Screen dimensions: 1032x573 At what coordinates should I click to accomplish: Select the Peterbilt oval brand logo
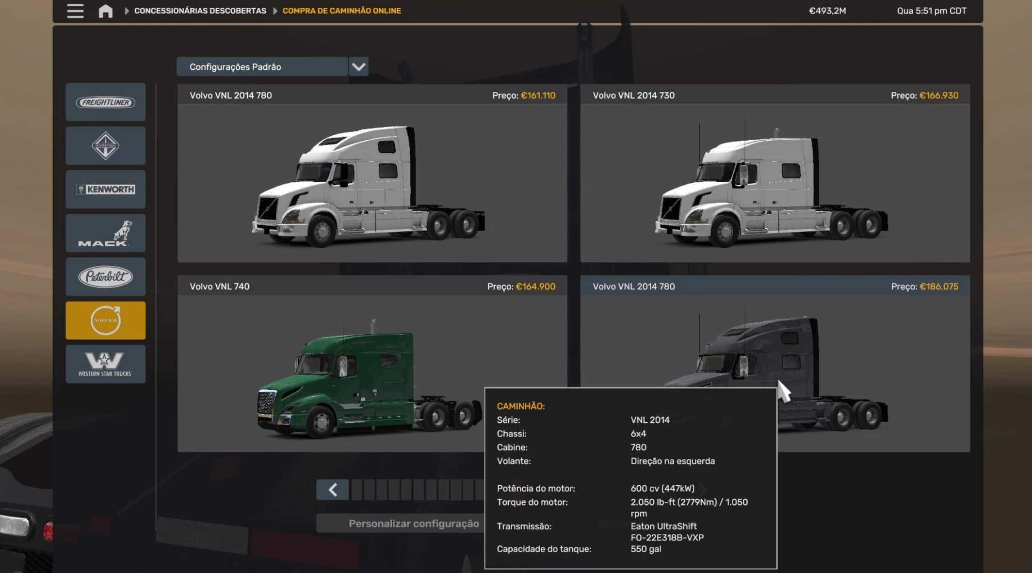(x=105, y=277)
